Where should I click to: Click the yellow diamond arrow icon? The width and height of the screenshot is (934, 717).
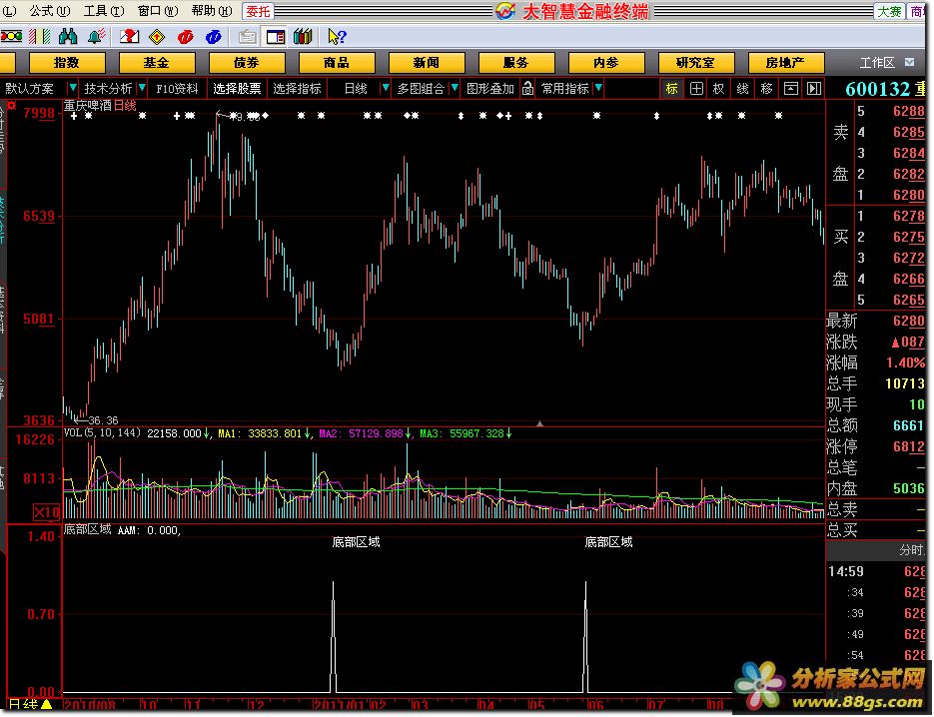point(157,37)
